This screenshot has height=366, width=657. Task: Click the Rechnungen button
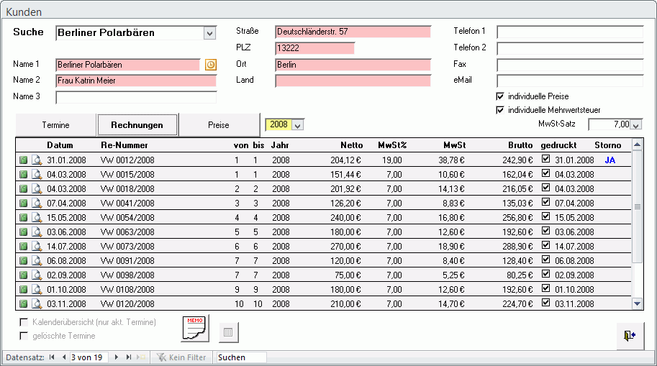coord(137,125)
